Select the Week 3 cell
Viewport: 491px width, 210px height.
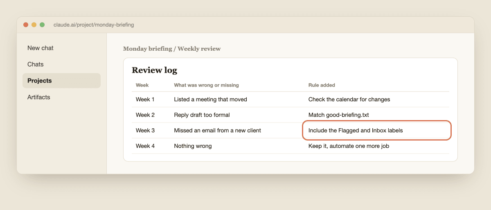145,130
